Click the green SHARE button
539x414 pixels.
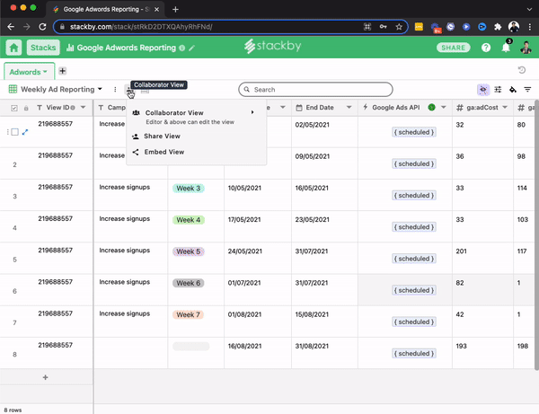coord(453,48)
